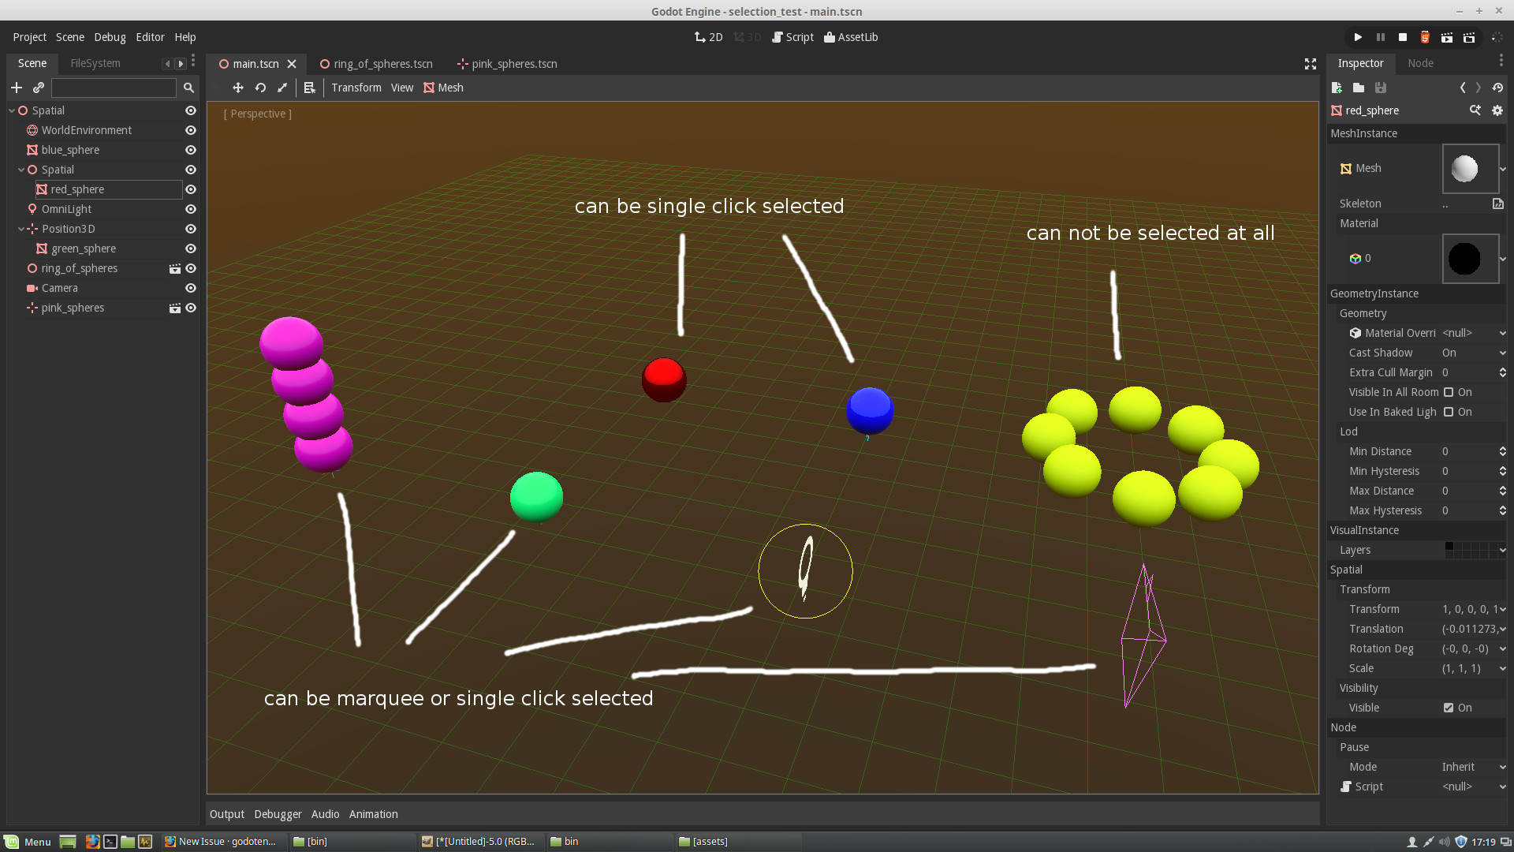Image resolution: width=1514 pixels, height=852 pixels.
Task: Hide the blue_sphere node with its eye toggle
Action: 190,150
